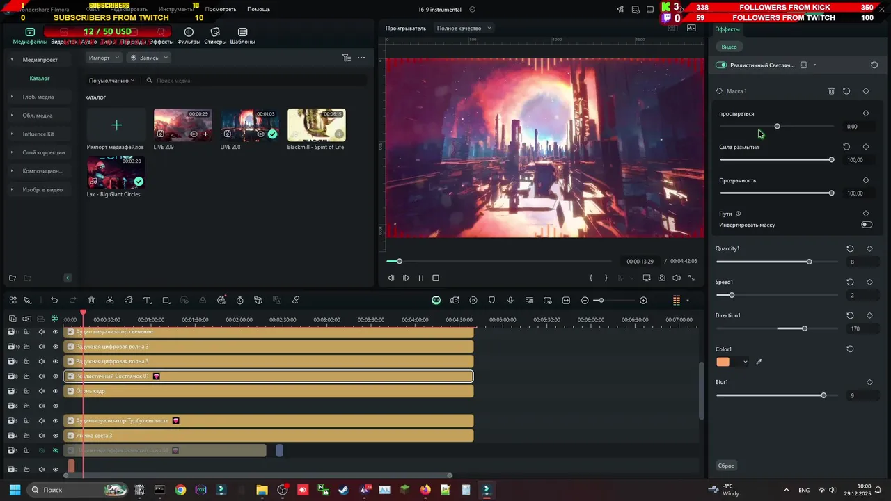The height and width of the screenshot is (501, 891).
Task: Mute track 5 with its speaker icon
Action: 42,421
